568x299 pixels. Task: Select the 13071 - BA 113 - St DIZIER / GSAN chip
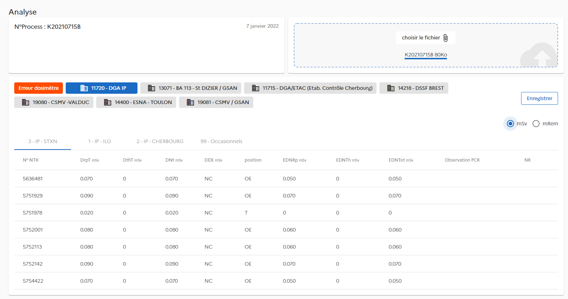[x=191, y=88]
